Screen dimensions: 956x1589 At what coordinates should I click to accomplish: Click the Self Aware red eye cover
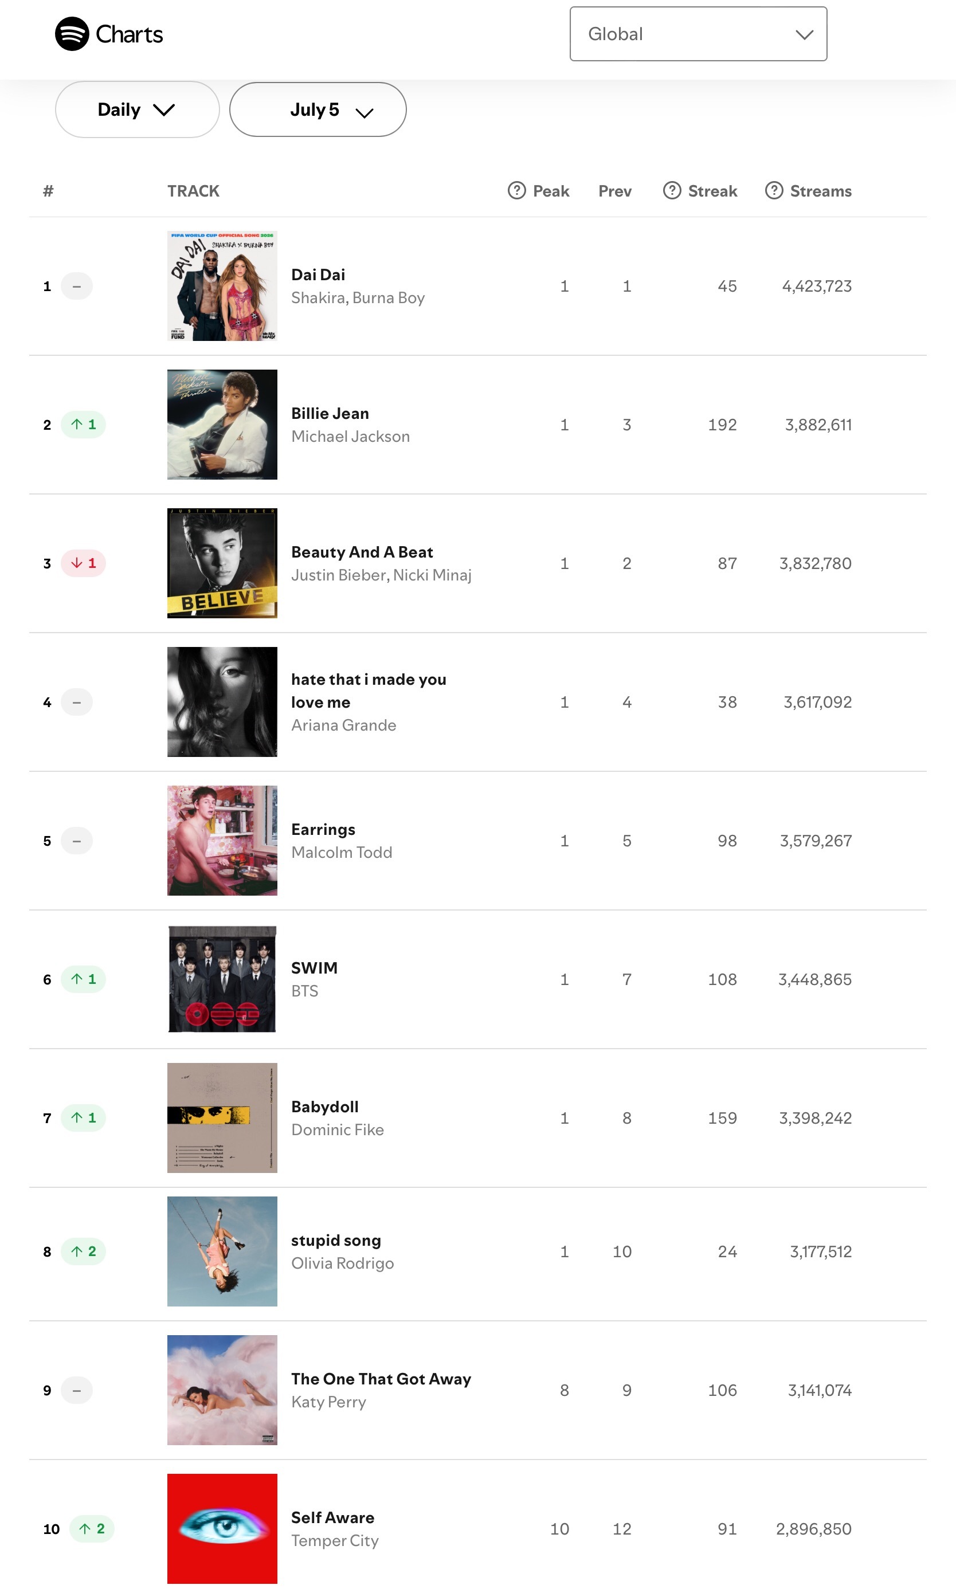[222, 1528]
